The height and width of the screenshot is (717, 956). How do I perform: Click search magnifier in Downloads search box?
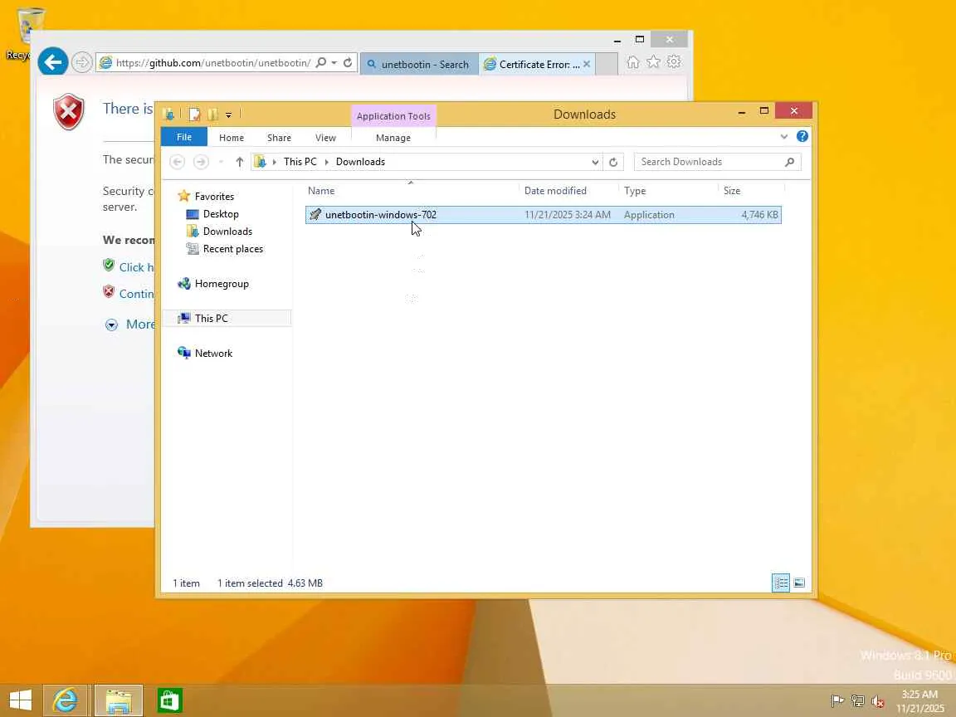789,162
